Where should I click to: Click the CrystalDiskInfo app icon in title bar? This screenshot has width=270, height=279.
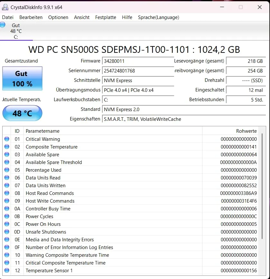point(5,7)
